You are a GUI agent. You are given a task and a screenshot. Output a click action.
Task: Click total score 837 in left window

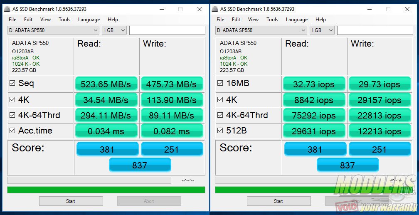(x=140, y=165)
